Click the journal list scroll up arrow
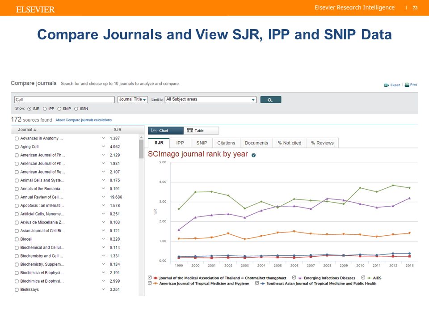This screenshot has height=322, width=429. (141, 137)
